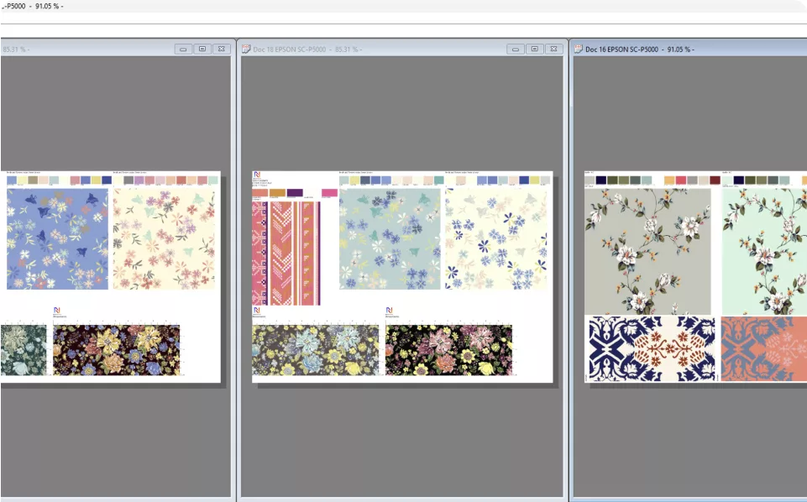Minimize the leftmost 85.31 % document window

[184, 50]
